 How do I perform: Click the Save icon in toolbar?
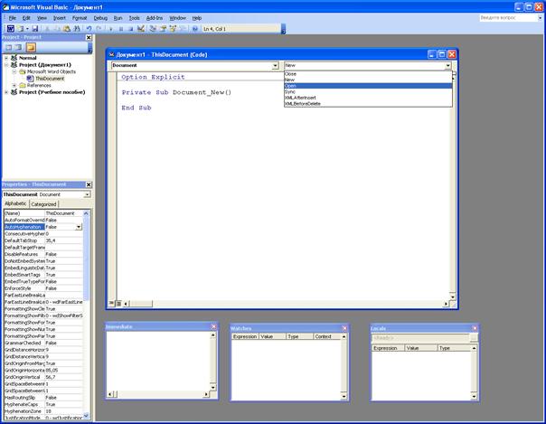(x=35, y=29)
